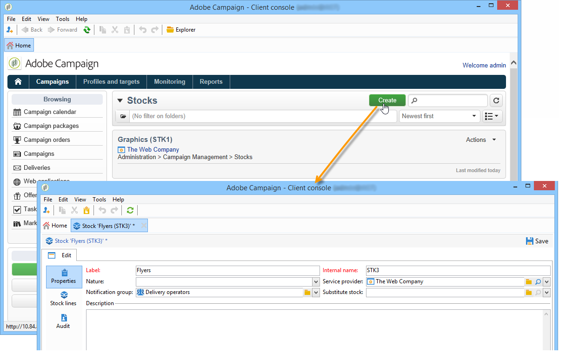Click the Explorer folder icon in back window toolbar

tap(170, 30)
